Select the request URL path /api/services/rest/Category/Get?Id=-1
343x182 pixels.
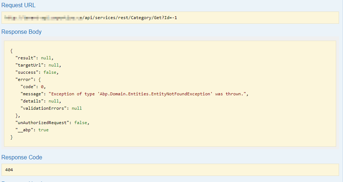tap(130, 18)
